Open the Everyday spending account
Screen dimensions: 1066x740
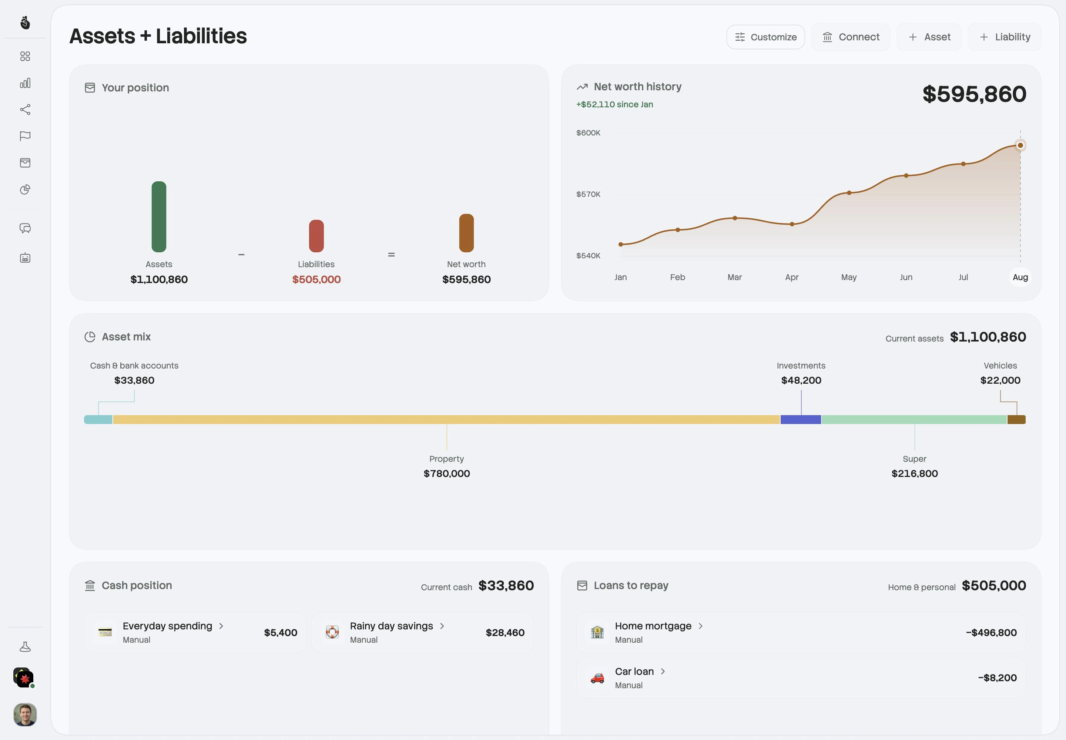pos(195,632)
